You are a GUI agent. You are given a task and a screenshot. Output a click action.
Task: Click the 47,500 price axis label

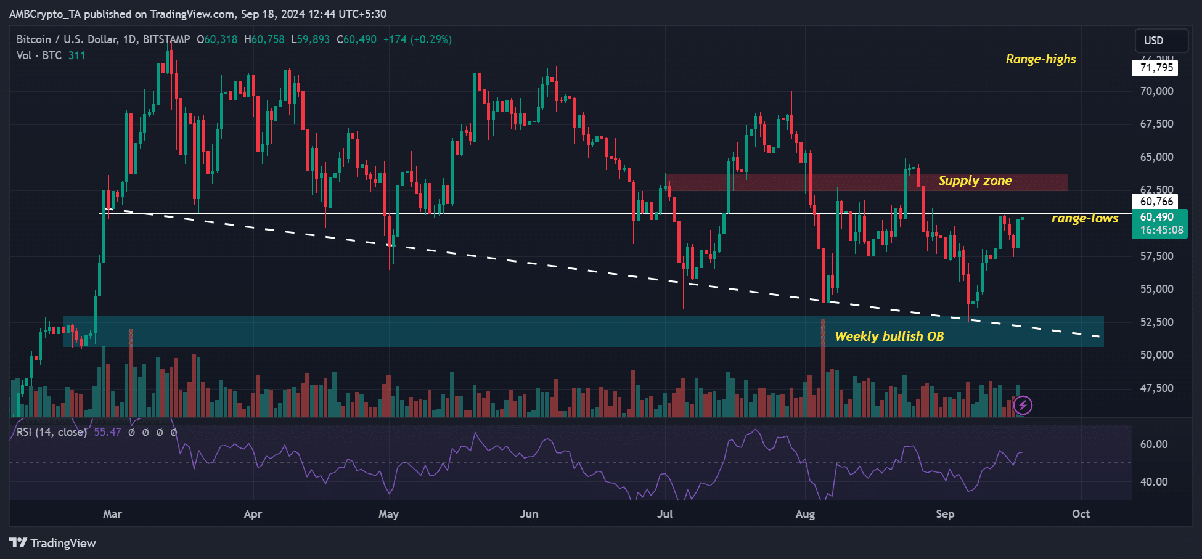1157,388
